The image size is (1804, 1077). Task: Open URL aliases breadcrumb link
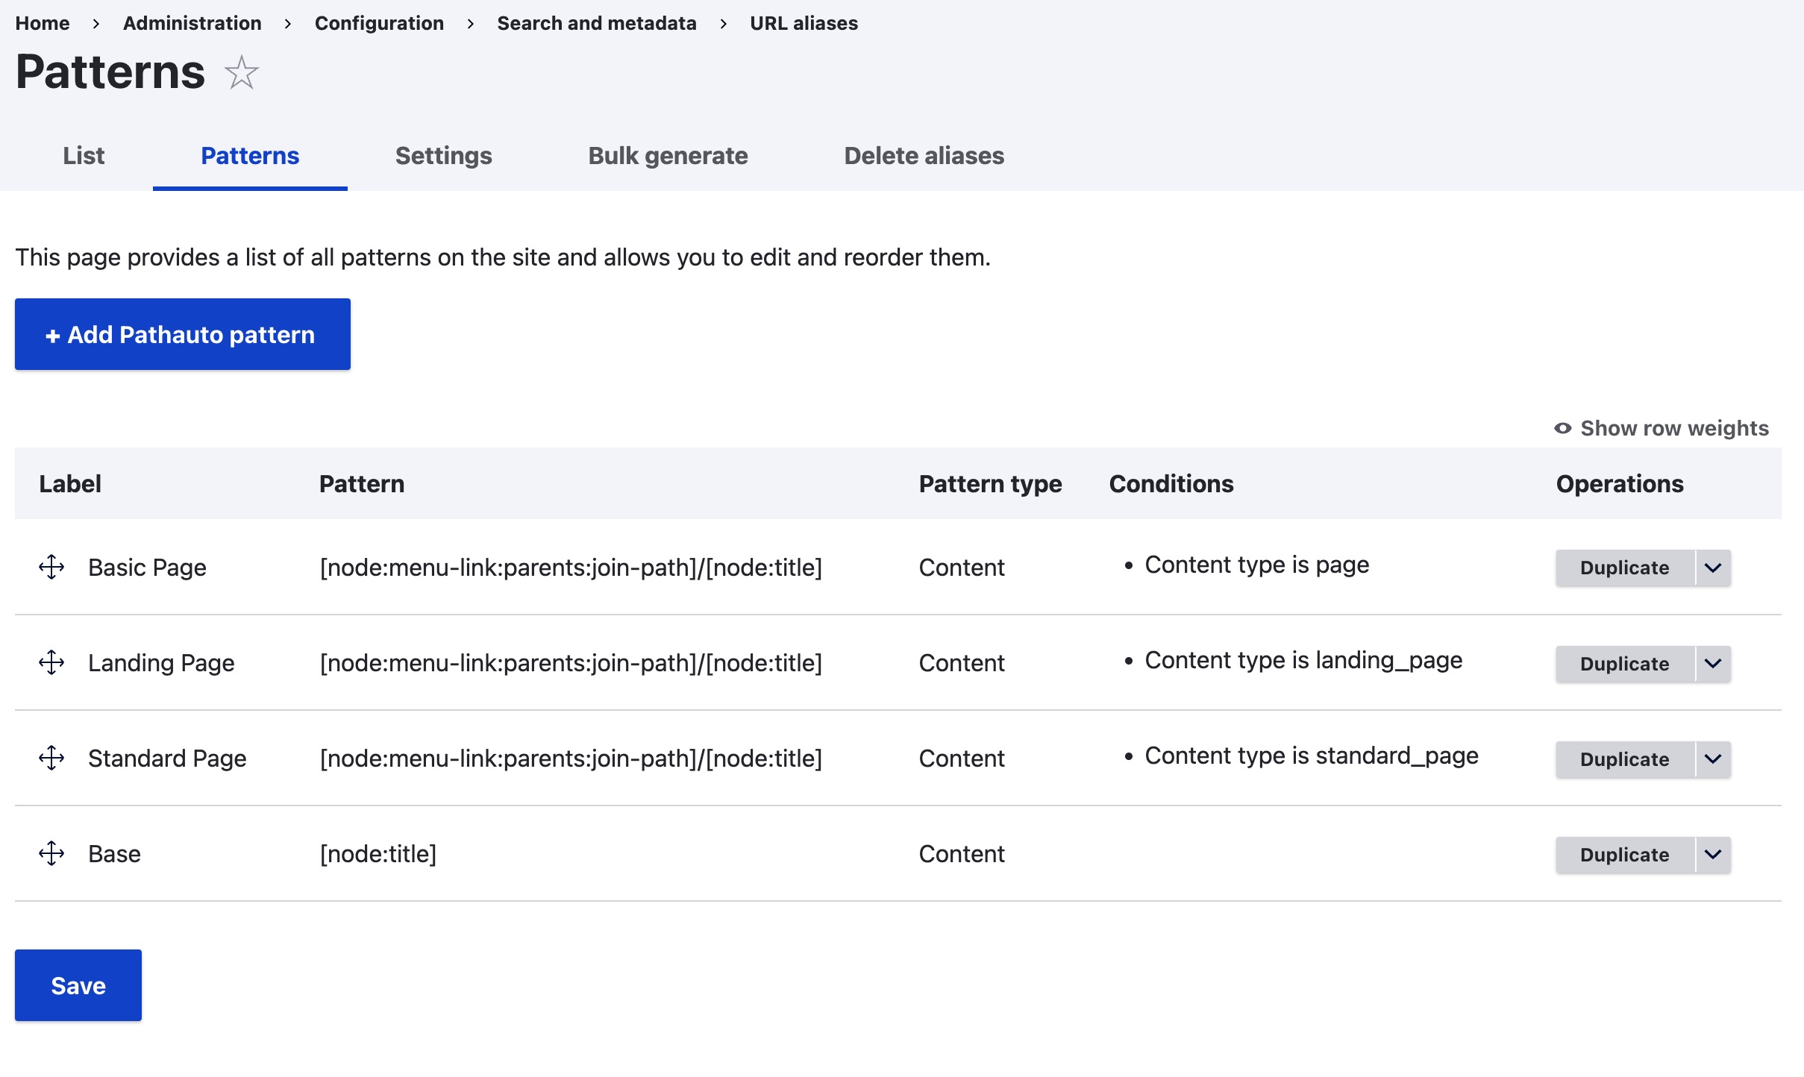tap(804, 23)
